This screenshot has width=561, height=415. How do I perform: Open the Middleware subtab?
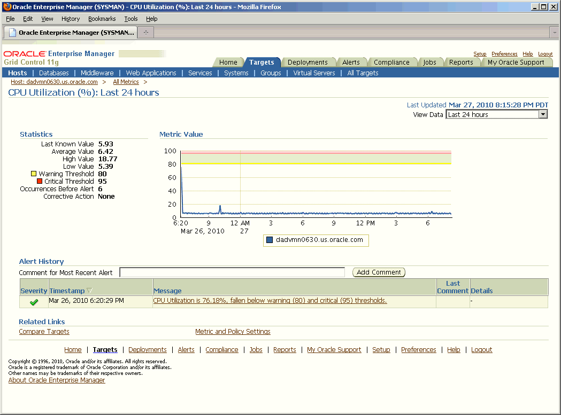(x=97, y=73)
